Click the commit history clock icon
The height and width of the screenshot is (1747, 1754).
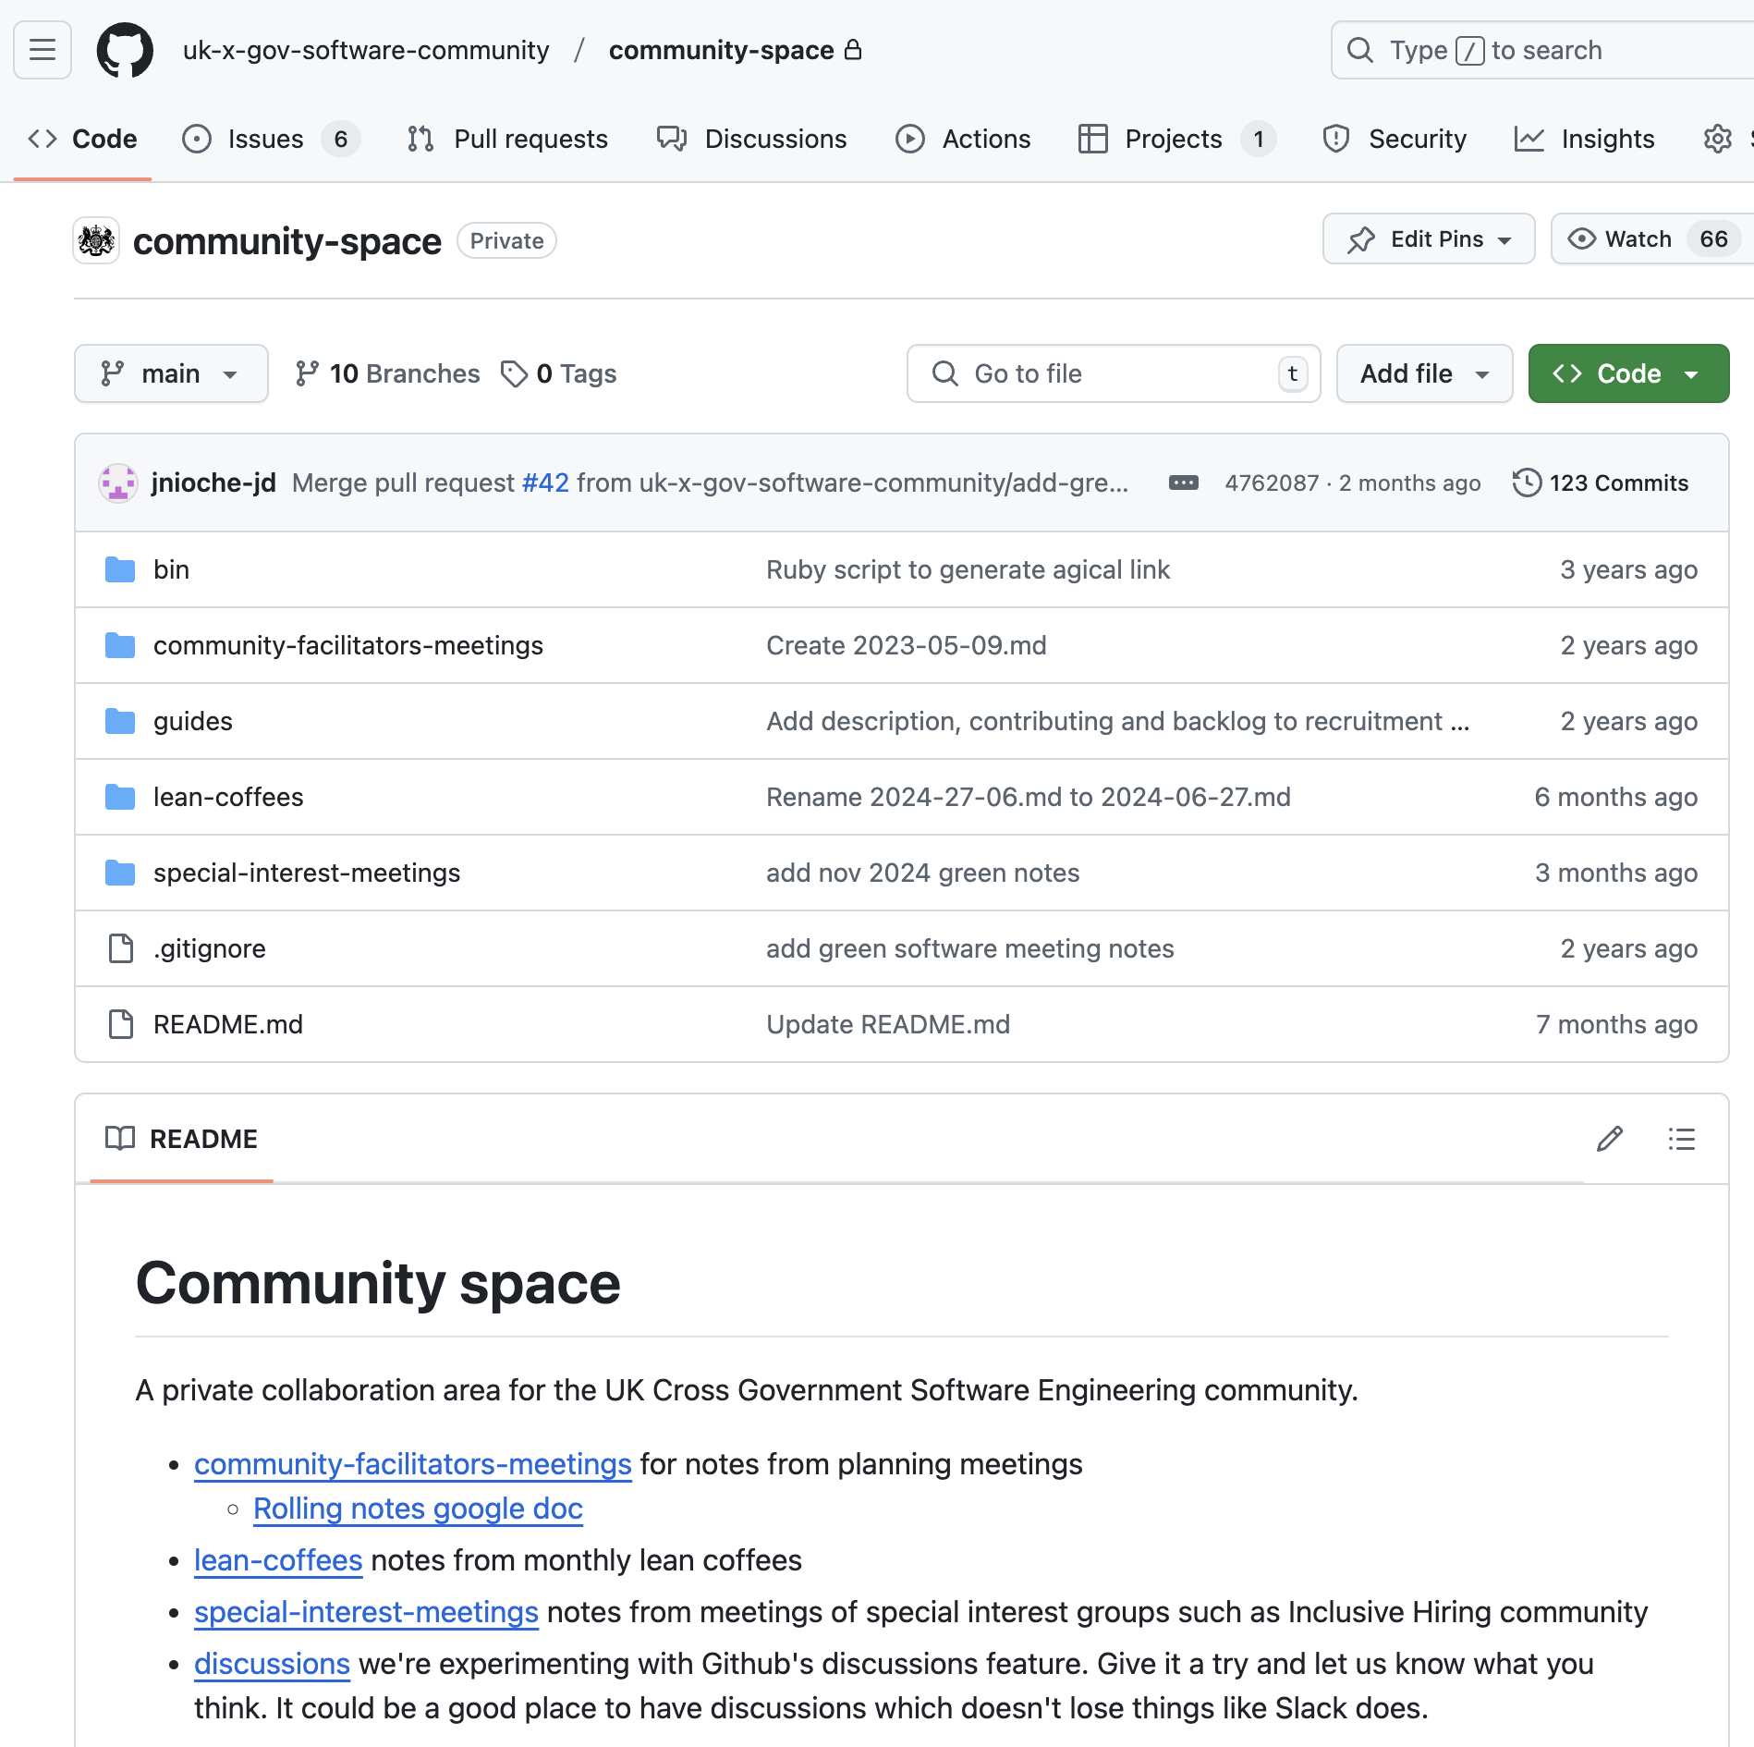tap(1527, 482)
